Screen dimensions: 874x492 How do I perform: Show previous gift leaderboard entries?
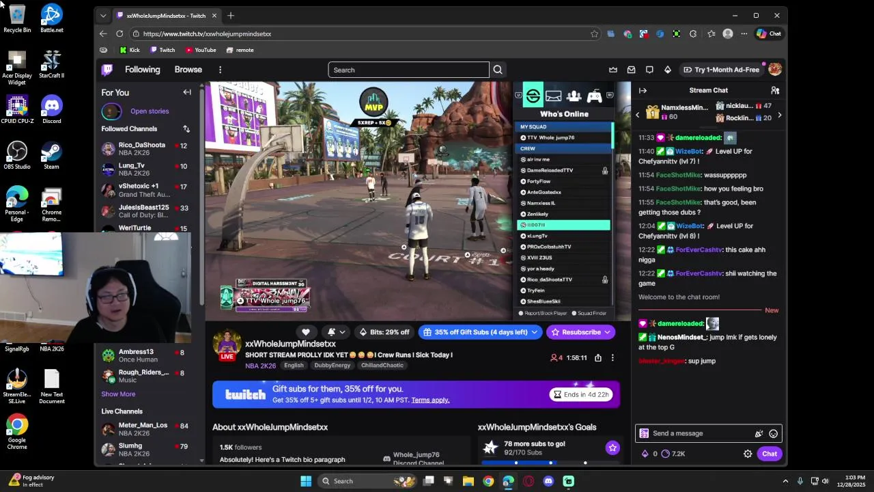click(x=638, y=115)
